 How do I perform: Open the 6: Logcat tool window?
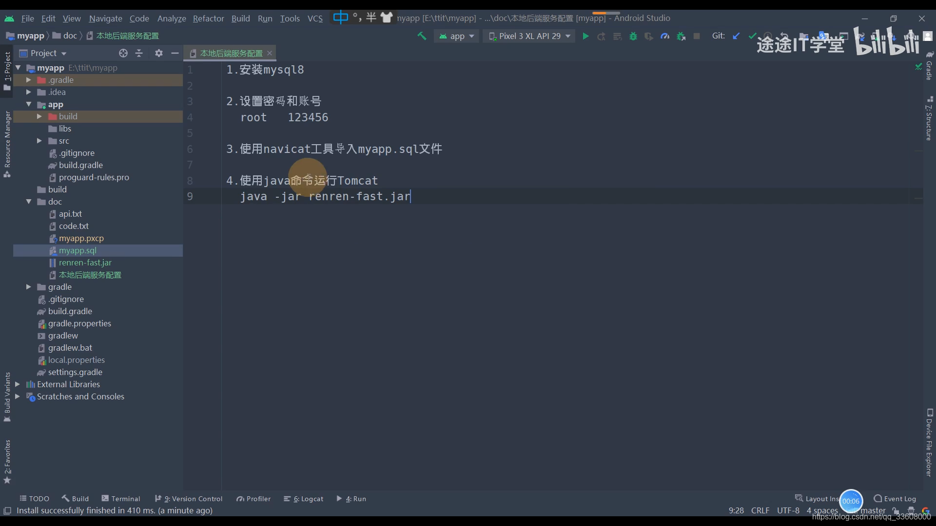tap(303, 499)
